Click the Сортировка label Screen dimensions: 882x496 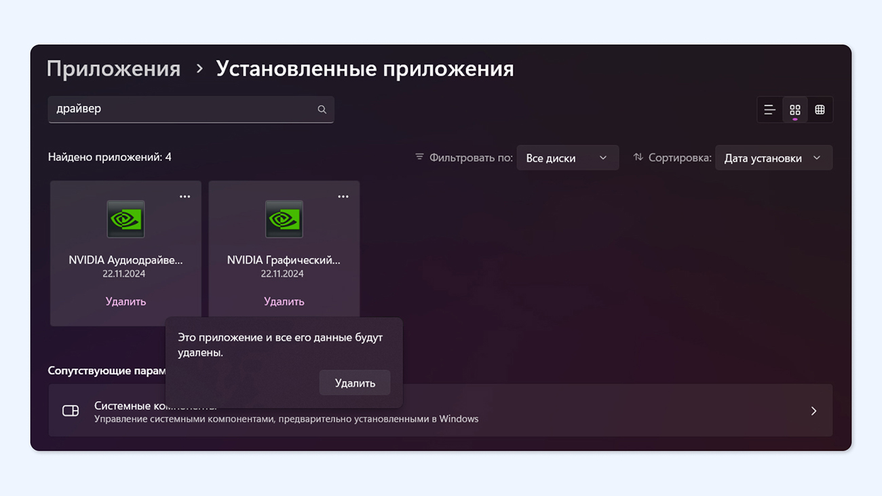point(680,158)
